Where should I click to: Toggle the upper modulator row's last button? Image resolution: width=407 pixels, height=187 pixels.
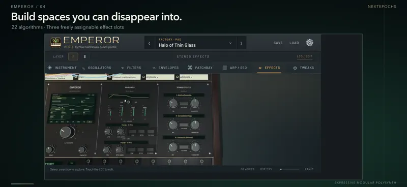click(x=151, y=132)
